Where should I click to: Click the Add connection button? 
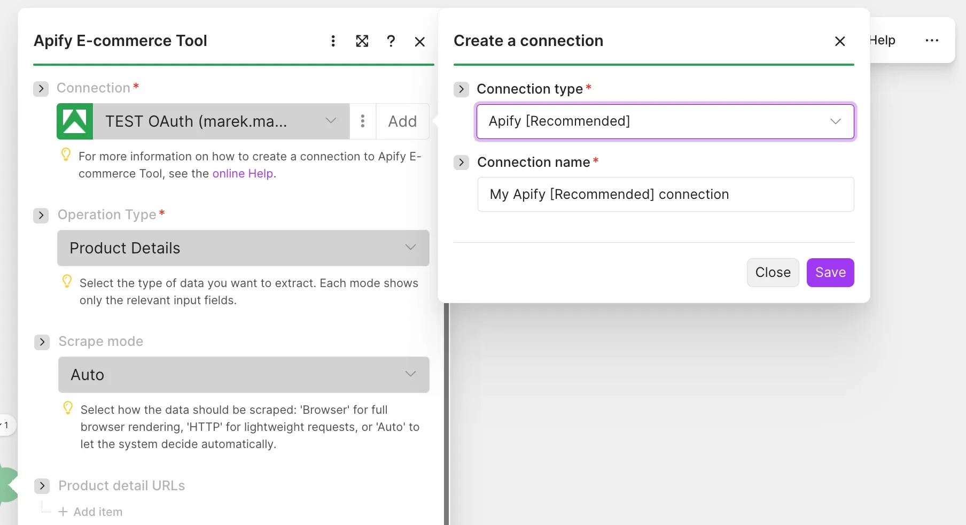pyautogui.click(x=402, y=121)
